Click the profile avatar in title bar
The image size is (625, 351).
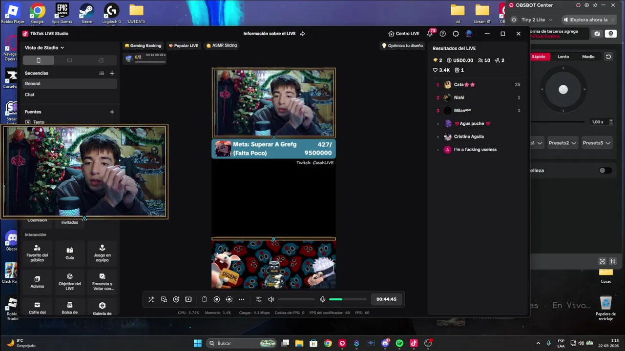coord(469,34)
